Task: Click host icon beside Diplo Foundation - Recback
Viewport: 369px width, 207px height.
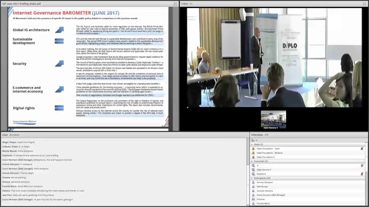Action: click(253, 153)
